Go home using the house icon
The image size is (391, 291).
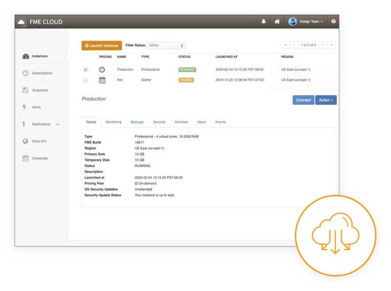(276, 21)
